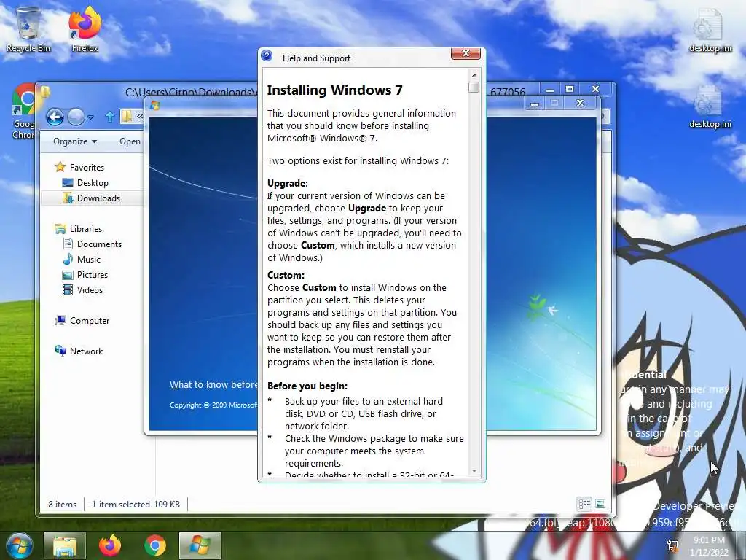The image size is (746, 560).
Task: Switch Explorer to large icons view
Action: [600, 504]
